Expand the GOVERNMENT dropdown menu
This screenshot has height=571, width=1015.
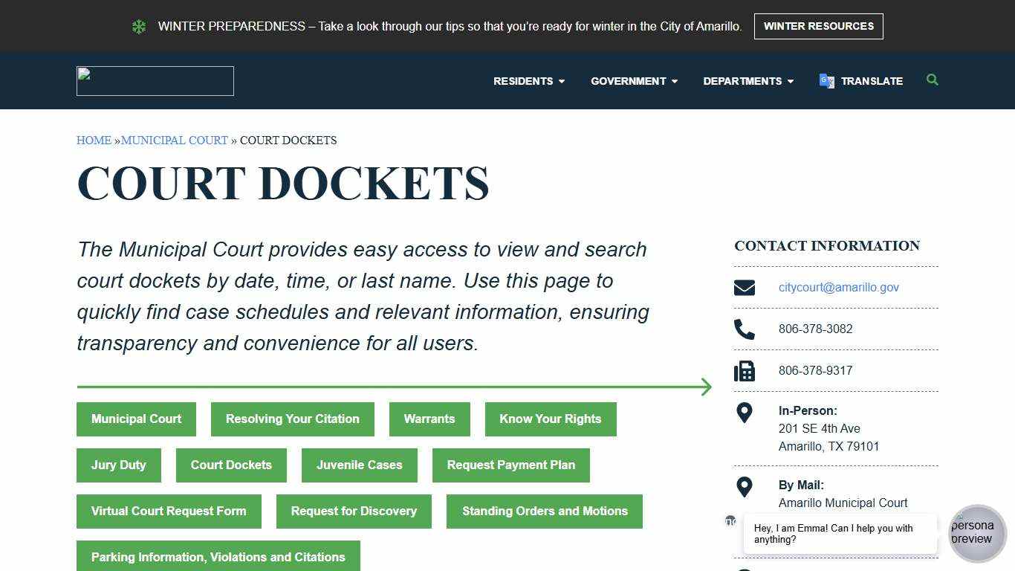coord(634,81)
